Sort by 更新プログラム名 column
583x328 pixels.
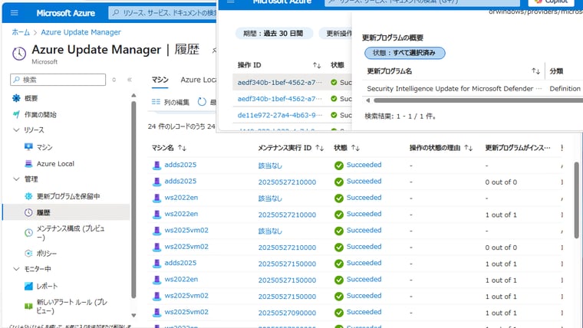(x=535, y=71)
